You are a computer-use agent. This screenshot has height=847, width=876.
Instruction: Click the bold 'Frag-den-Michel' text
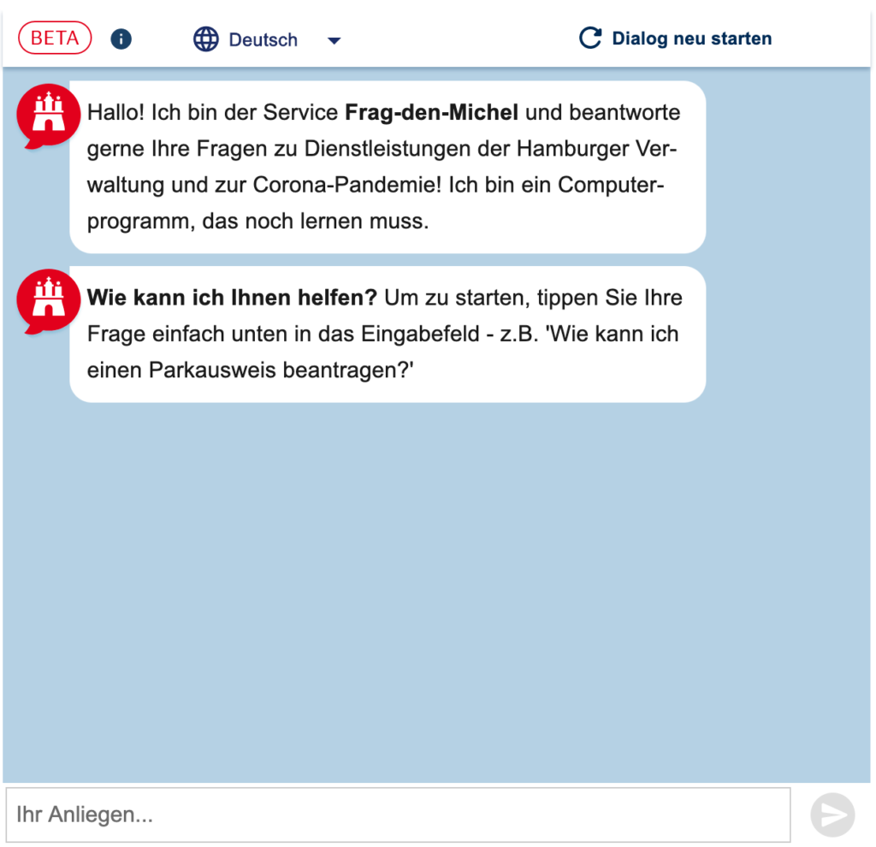(431, 112)
